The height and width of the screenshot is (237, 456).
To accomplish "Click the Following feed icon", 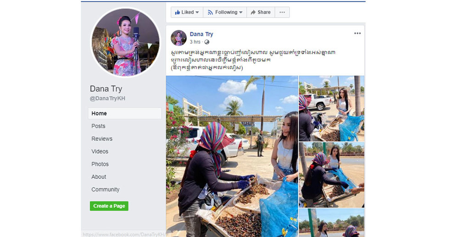I will click(x=210, y=12).
